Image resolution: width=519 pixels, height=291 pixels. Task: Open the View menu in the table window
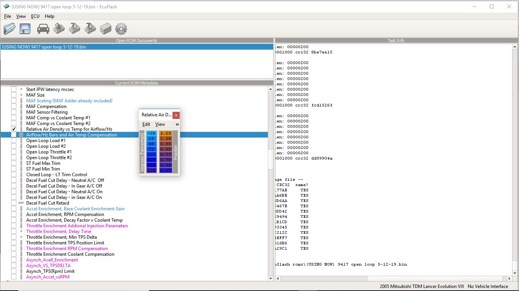[160, 124]
